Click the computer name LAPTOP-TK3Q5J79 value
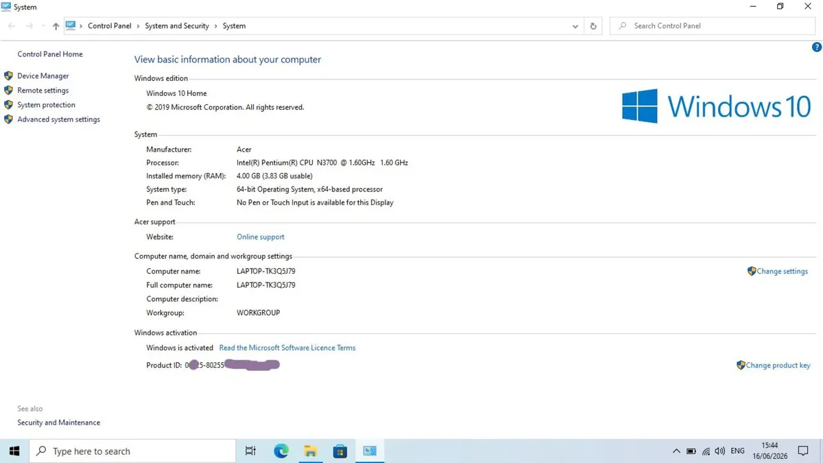 tap(266, 272)
